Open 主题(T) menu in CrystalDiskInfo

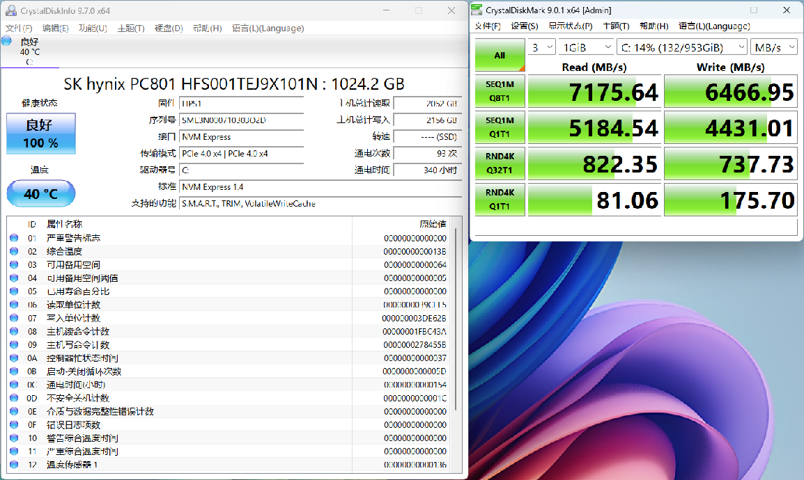(131, 28)
